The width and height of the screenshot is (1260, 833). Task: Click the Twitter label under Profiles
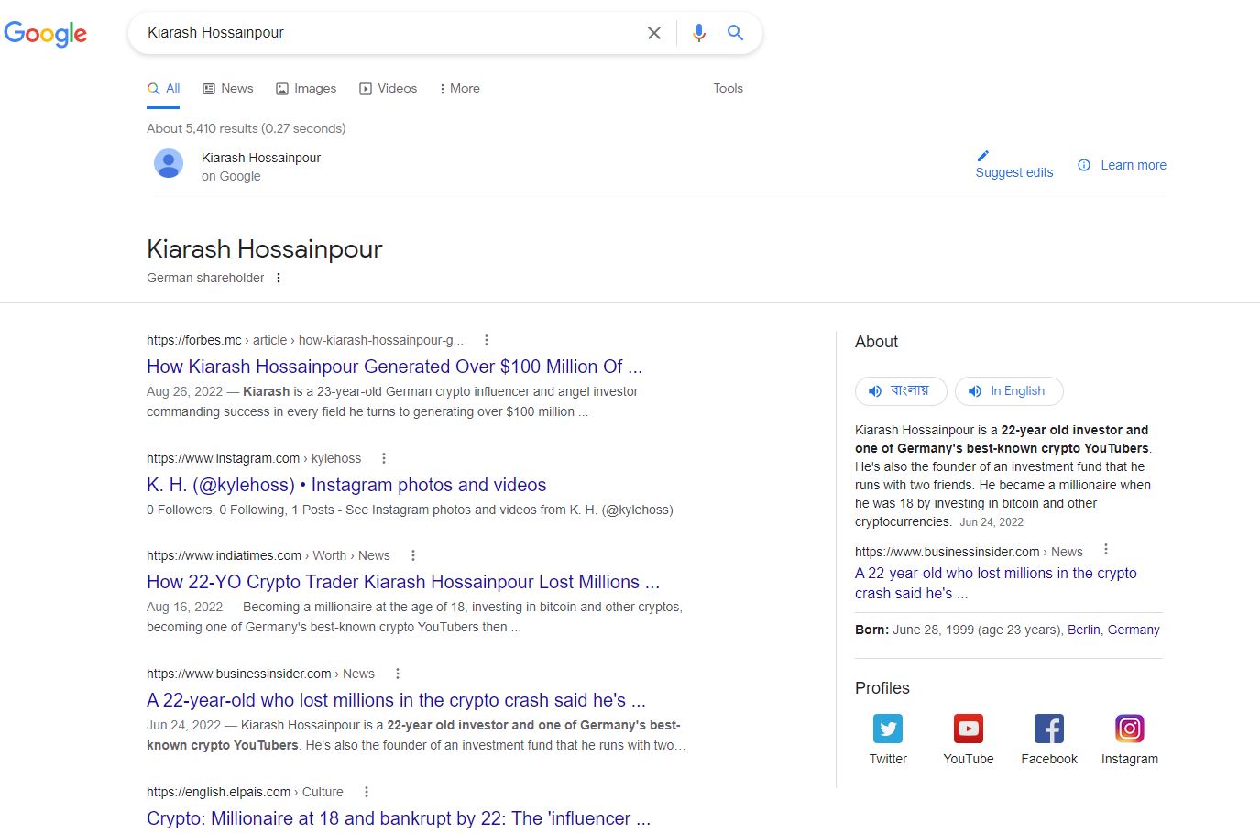[888, 759]
